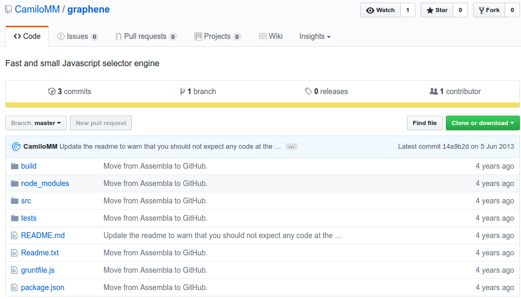Click the file icon next to package.json
This screenshot has width=521, height=299.
[14, 287]
